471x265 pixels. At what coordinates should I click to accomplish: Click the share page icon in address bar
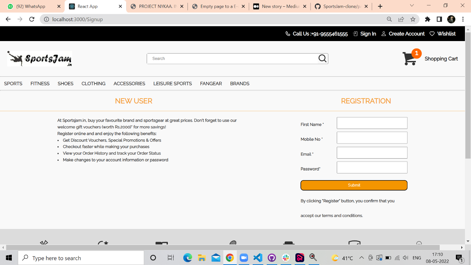pos(401,19)
